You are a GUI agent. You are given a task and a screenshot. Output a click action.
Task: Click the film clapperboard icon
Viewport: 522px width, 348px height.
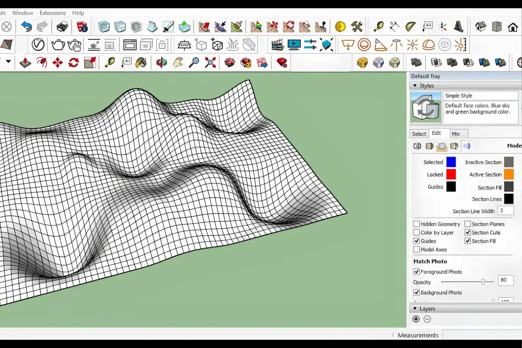pyautogui.click(x=278, y=45)
